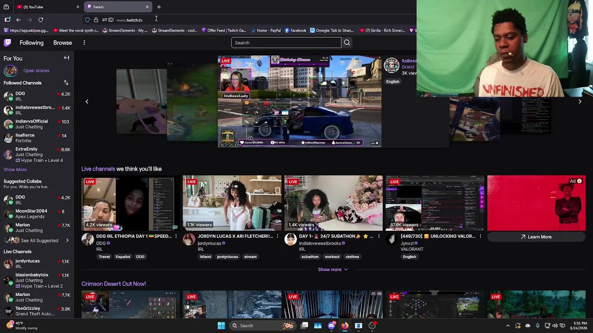Click the Twitch search magnifier button
Screen dimensions: 593x333
(x=347, y=43)
